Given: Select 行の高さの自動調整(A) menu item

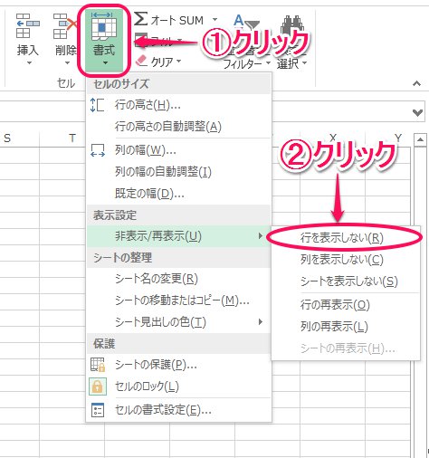Looking at the screenshot, I should tap(179, 127).
